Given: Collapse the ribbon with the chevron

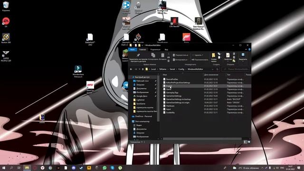Looking at the screenshot, I should coord(246,49).
